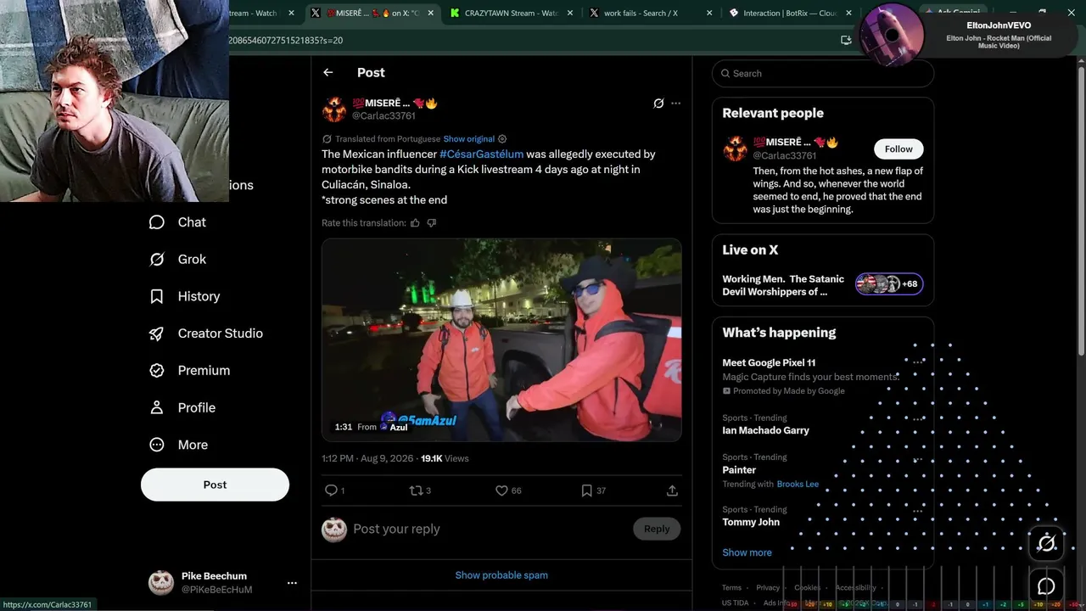Play the video thumbnail in the post
The width and height of the screenshot is (1086, 611).
501,339
